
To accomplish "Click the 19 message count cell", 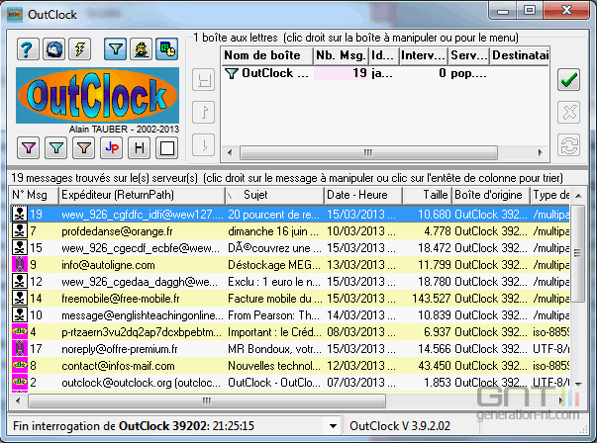I will click(x=341, y=73).
